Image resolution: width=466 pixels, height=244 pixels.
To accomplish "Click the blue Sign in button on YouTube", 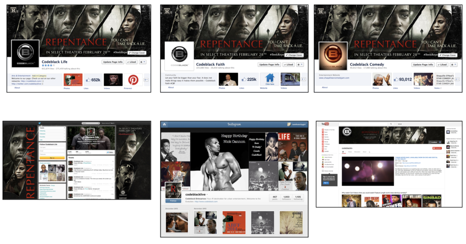I will 326,183.
